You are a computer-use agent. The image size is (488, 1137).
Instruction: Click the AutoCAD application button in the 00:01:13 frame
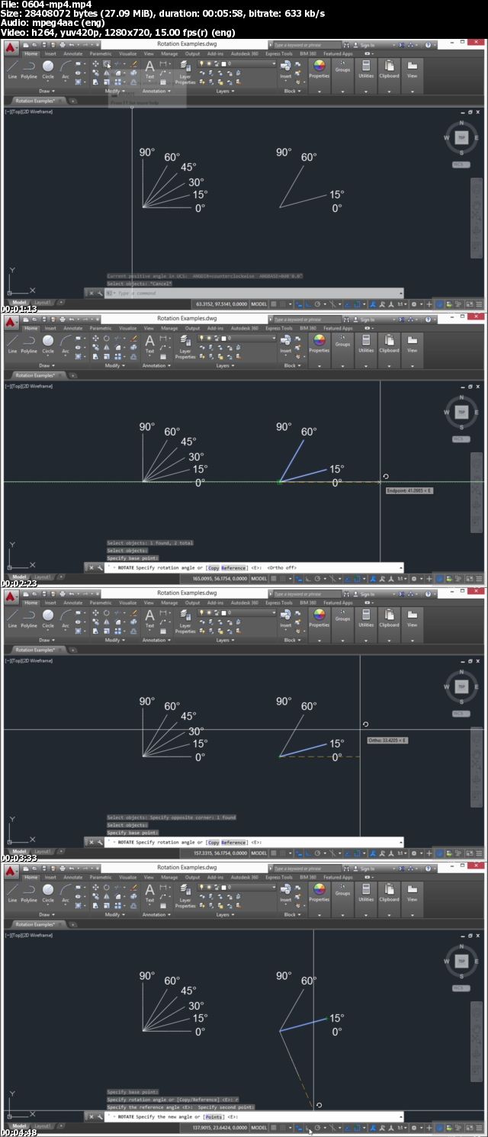click(x=11, y=48)
